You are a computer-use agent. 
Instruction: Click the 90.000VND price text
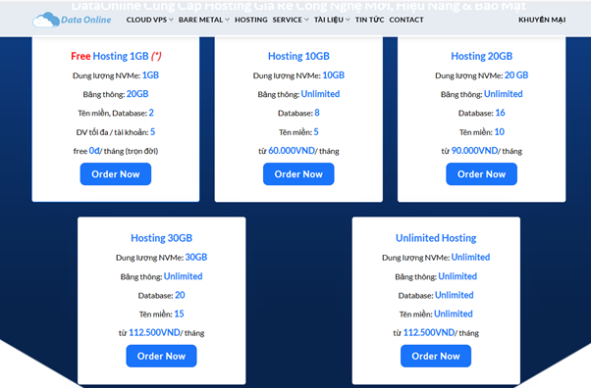click(474, 151)
